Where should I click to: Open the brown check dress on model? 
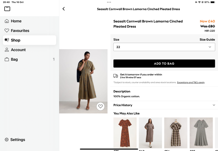150,133
